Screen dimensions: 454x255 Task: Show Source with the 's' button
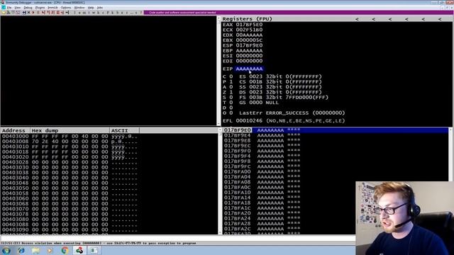tap(136, 13)
